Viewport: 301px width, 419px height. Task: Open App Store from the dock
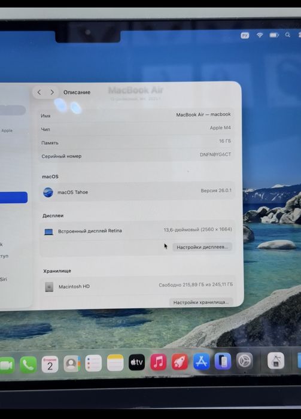(x=202, y=362)
